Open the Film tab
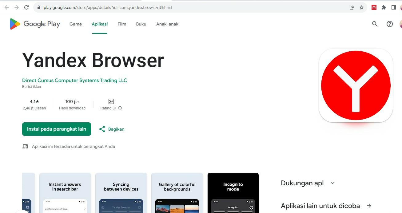Screen dimensions: 402x213 (x=122, y=24)
